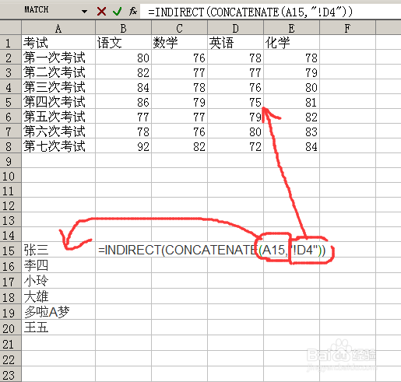Select the 第四次考试 cell

58,101
